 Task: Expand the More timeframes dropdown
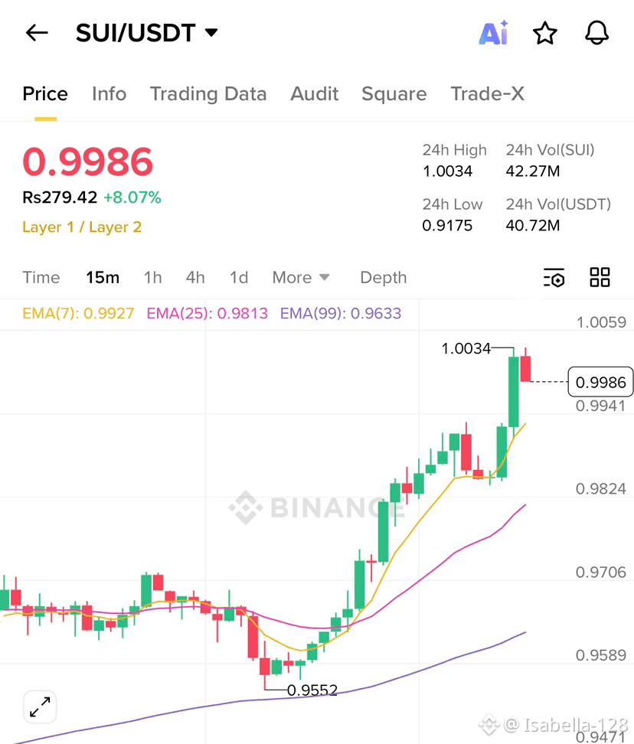pos(301,278)
